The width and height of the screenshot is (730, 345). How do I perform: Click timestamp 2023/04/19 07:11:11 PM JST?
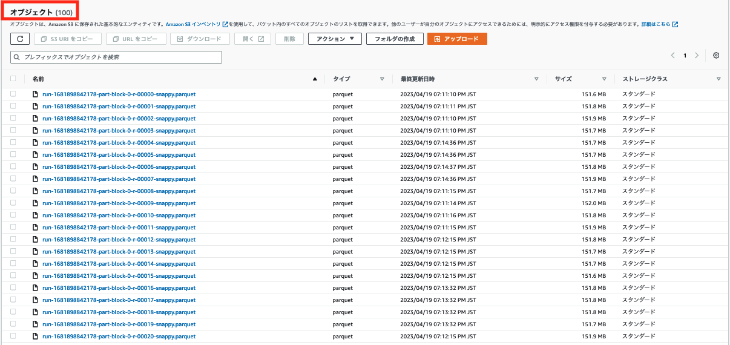coord(438,107)
